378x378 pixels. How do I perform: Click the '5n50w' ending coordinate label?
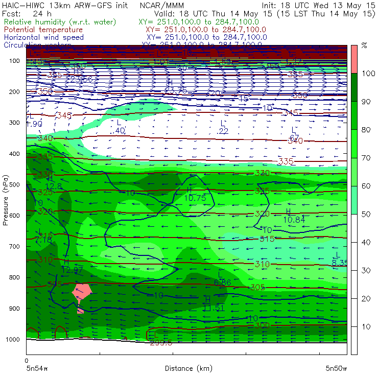[336, 368]
